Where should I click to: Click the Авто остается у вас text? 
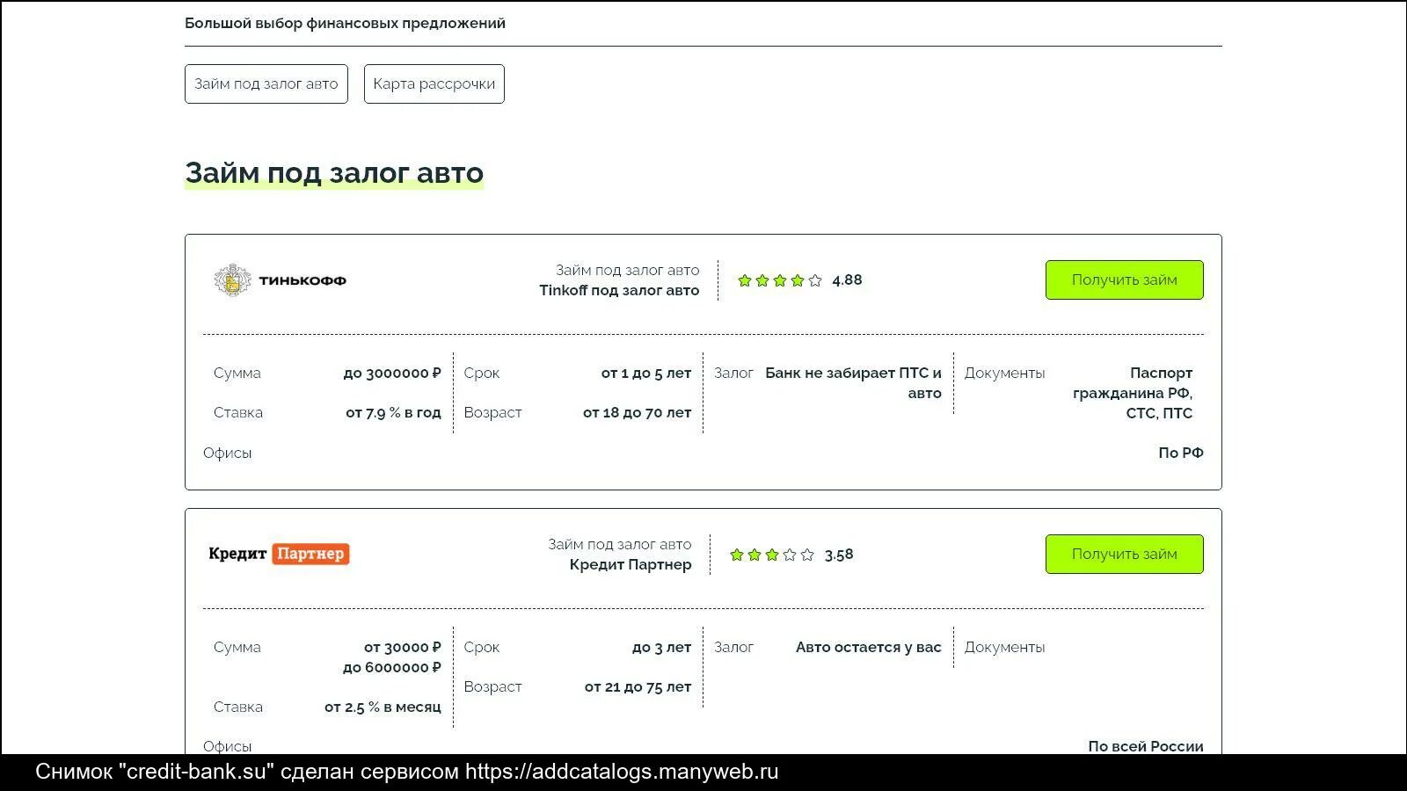[x=869, y=647]
